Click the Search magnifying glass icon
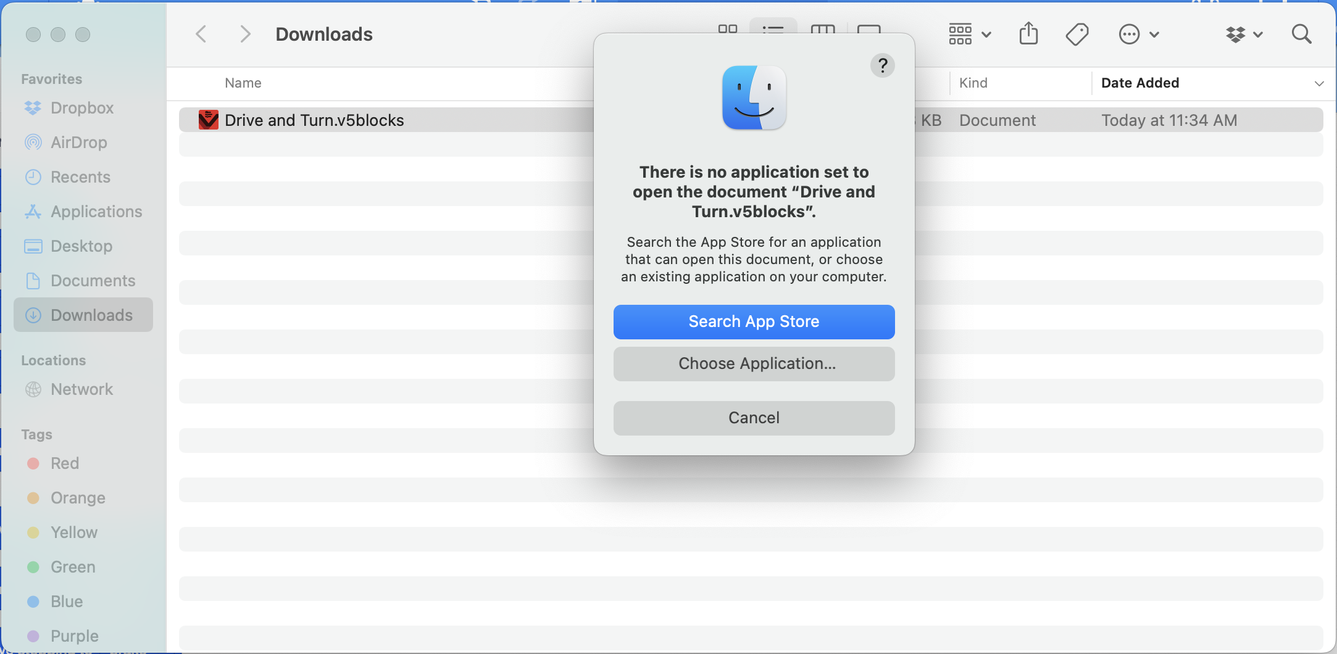Image resolution: width=1337 pixels, height=654 pixels. (1302, 34)
